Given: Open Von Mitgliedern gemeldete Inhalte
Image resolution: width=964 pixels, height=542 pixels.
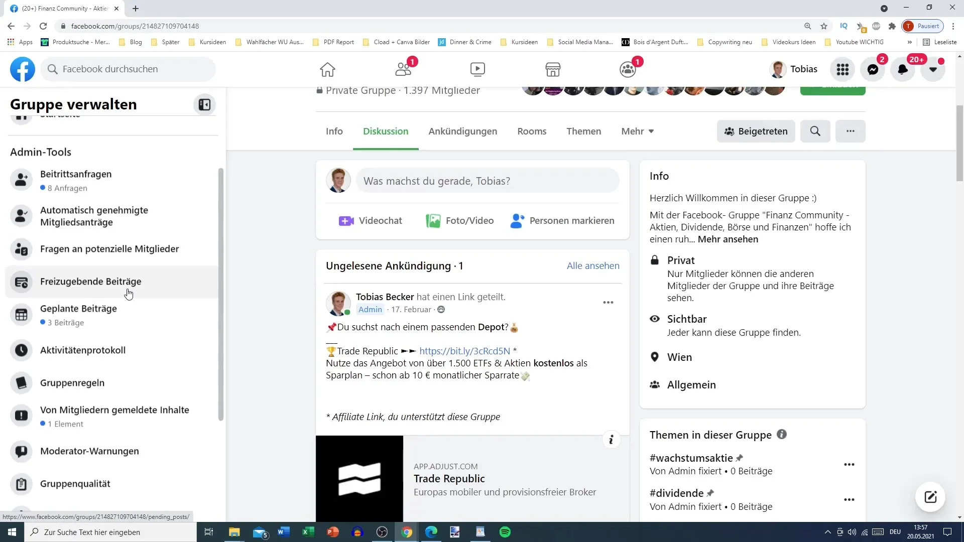Looking at the screenshot, I should (111, 416).
